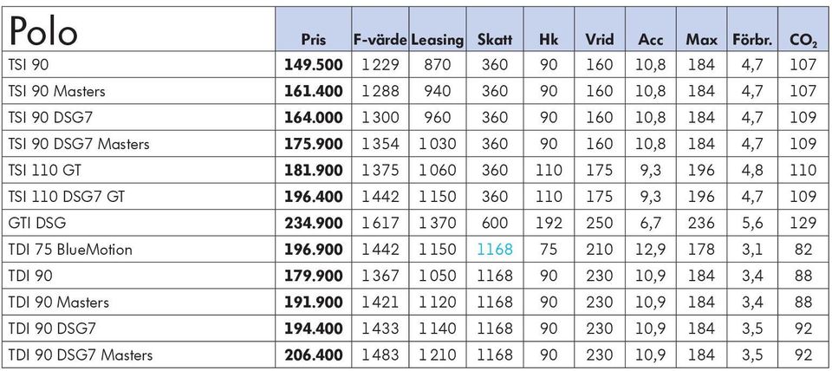Select the F-värde column header
This screenshot has height=371, width=832.
tap(380, 39)
